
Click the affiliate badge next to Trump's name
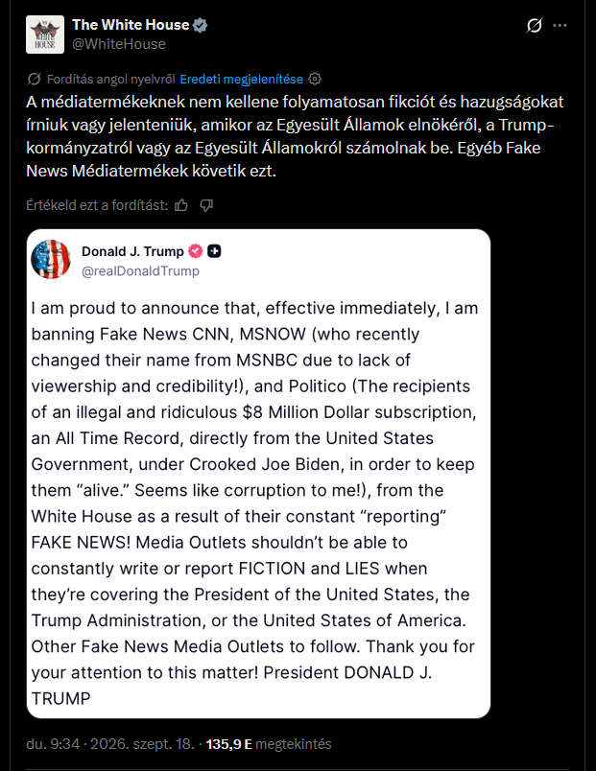click(x=214, y=251)
